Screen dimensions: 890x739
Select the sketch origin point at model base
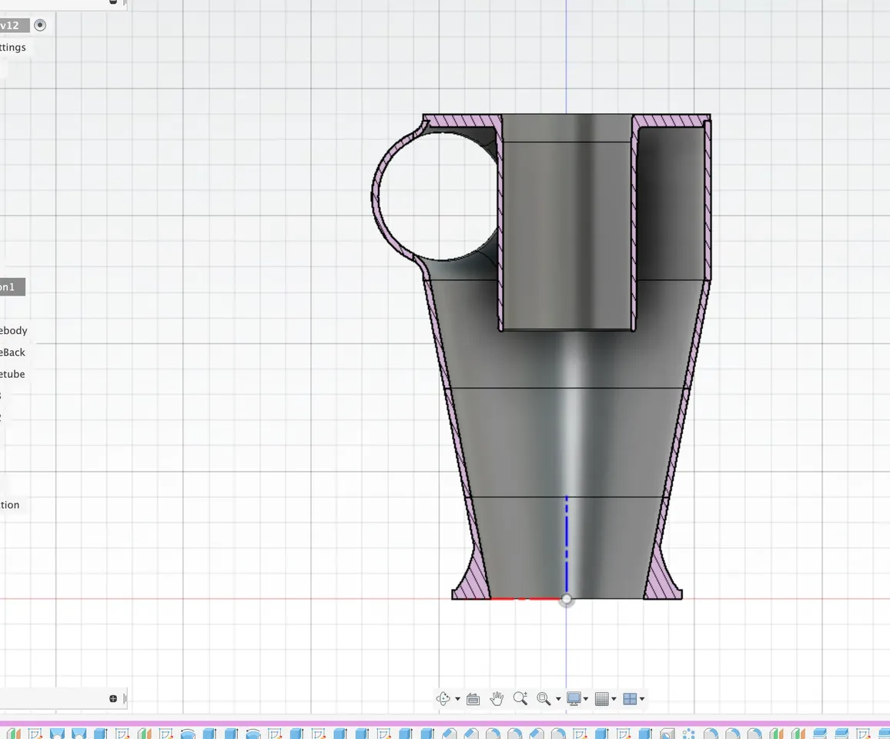pos(566,600)
